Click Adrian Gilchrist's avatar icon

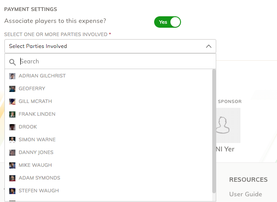point(12,76)
